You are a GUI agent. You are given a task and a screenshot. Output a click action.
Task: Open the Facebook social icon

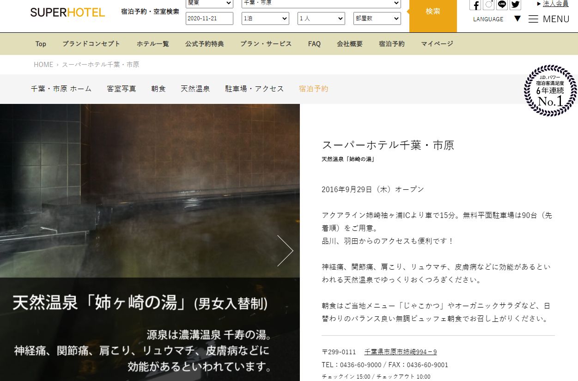pyautogui.click(x=475, y=5)
